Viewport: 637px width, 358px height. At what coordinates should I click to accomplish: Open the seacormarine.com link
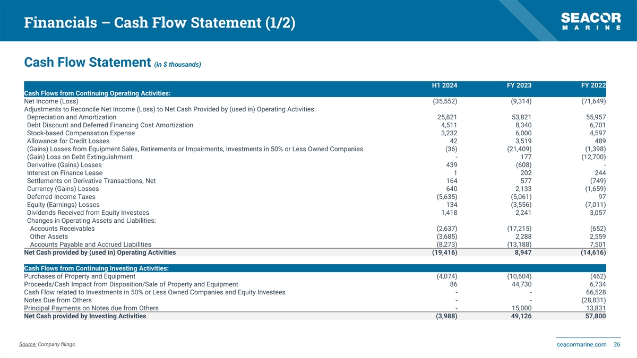pos(581,345)
